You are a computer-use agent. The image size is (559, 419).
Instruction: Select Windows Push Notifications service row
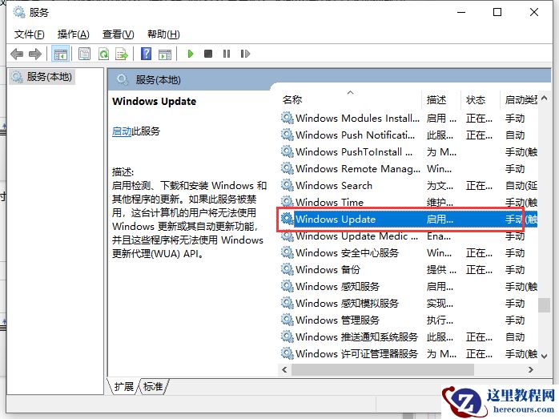pos(408,135)
